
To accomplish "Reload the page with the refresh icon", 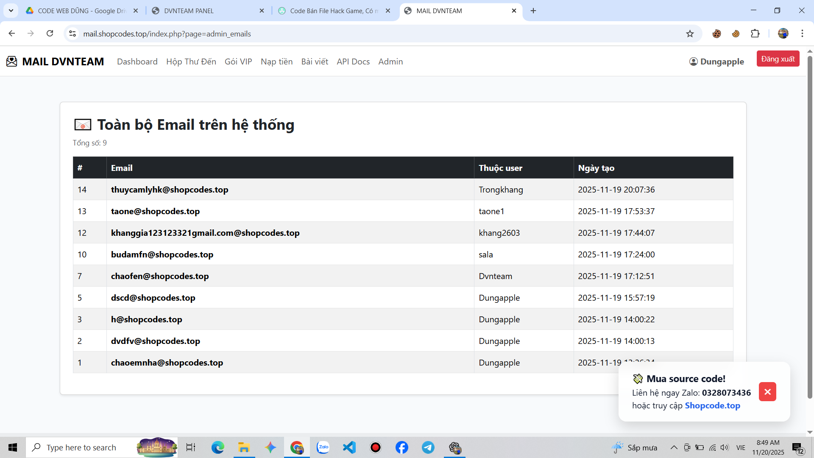I will tap(50, 34).
